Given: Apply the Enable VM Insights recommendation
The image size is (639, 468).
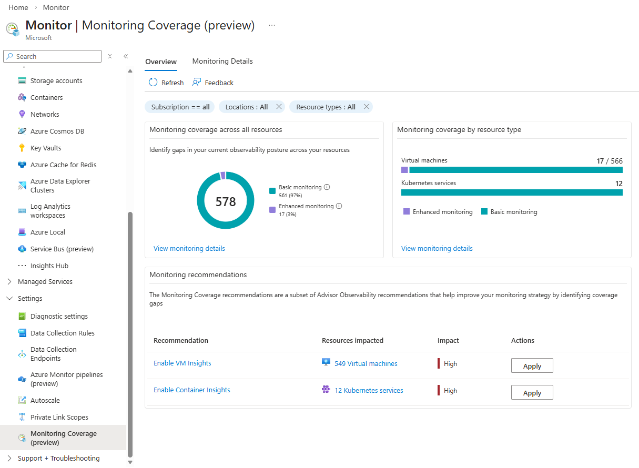Looking at the screenshot, I should click(532, 365).
